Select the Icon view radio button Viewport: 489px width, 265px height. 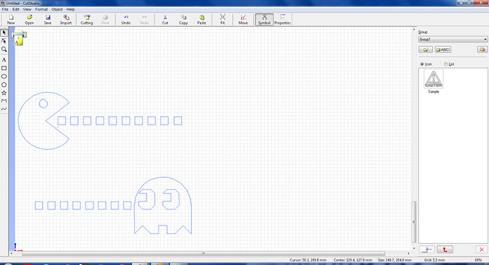(x=422, y=64)
